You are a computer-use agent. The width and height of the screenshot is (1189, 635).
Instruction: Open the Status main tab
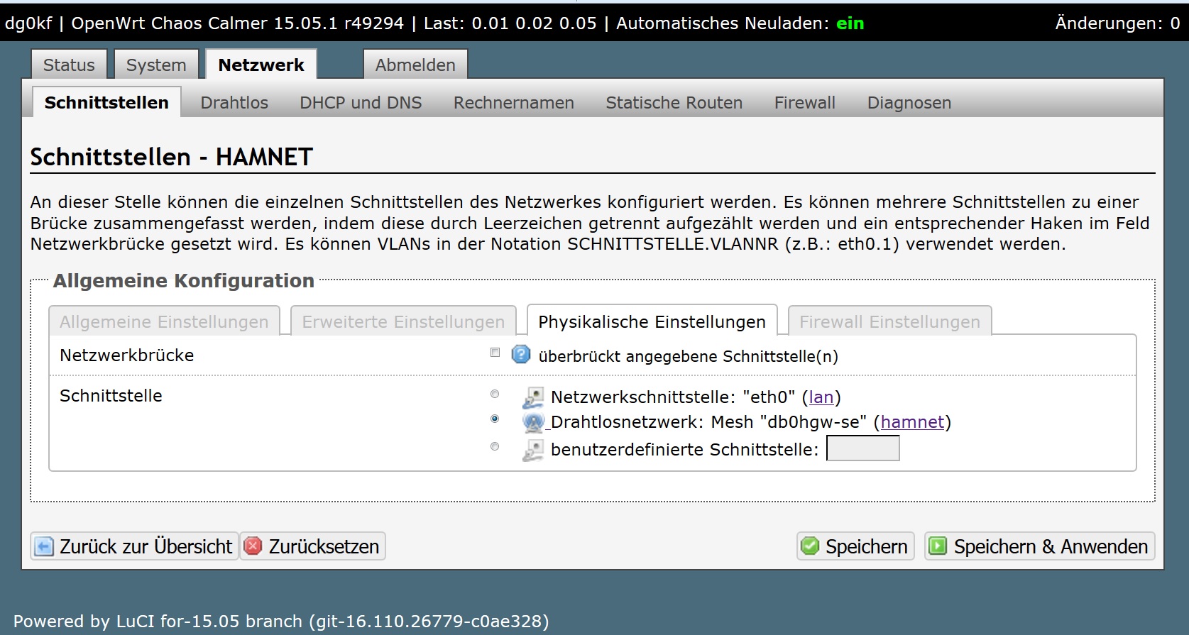[69, 65]
